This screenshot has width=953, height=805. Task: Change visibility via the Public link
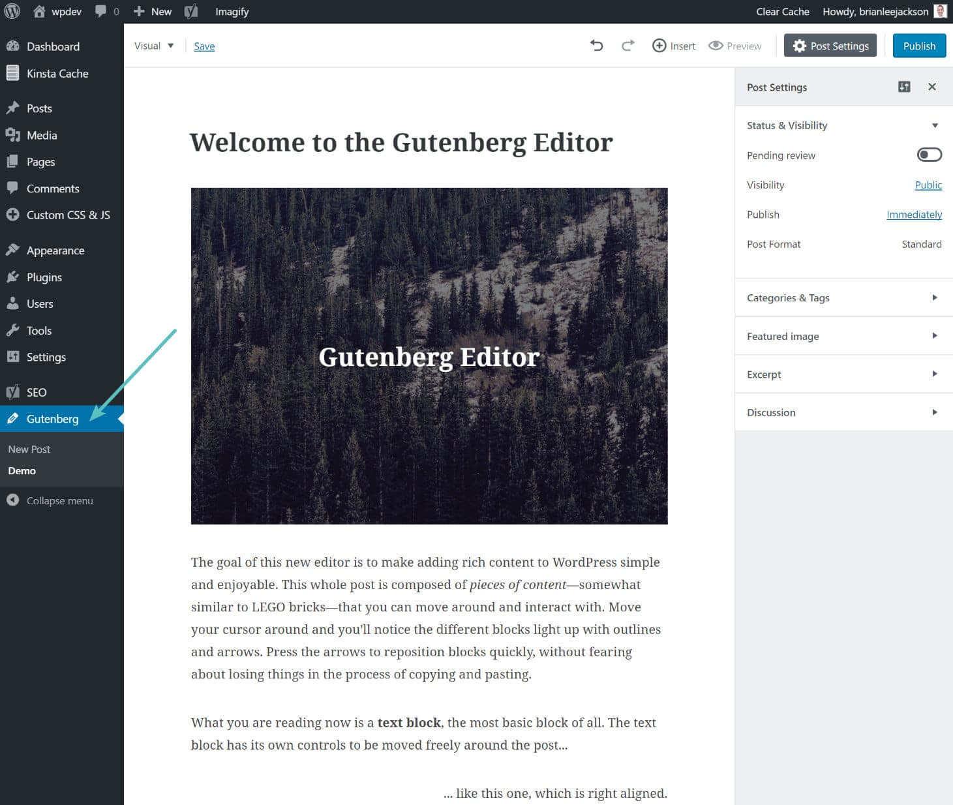click(x=928, y=185)
